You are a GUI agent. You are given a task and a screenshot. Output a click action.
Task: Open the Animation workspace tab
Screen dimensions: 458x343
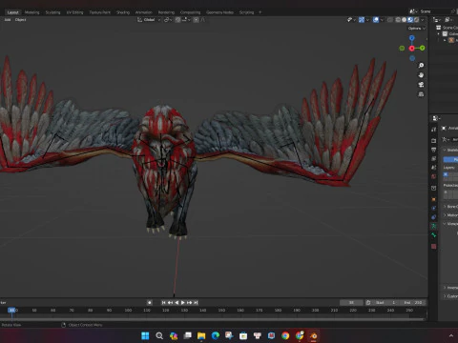(144, 12)
